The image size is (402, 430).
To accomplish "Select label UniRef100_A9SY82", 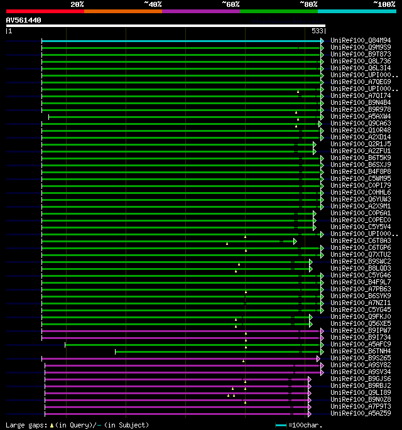I will coord(361,365).
